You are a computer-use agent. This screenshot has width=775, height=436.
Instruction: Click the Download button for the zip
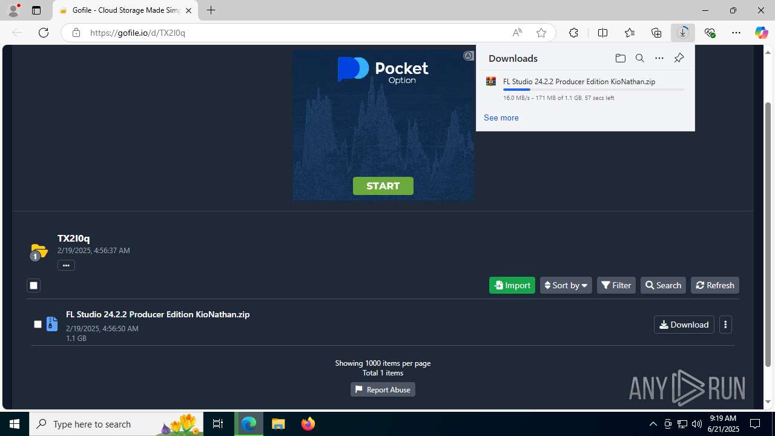(x=684, y=325)
